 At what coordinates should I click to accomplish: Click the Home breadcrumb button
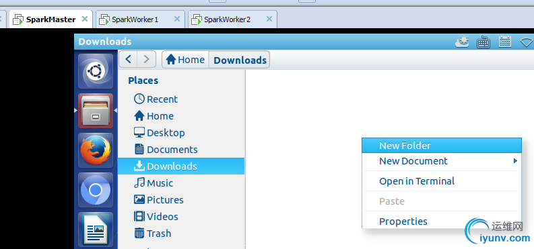[x=185, y=60]
